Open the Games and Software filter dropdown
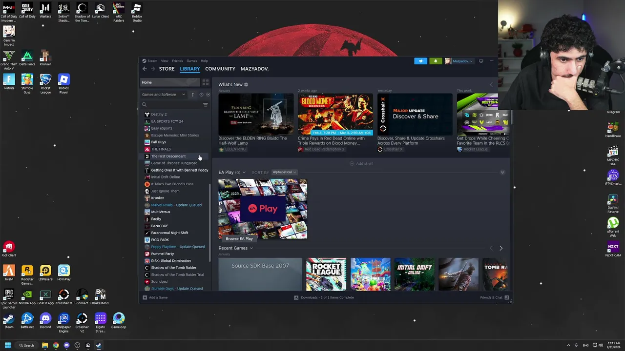 [164, 95]
